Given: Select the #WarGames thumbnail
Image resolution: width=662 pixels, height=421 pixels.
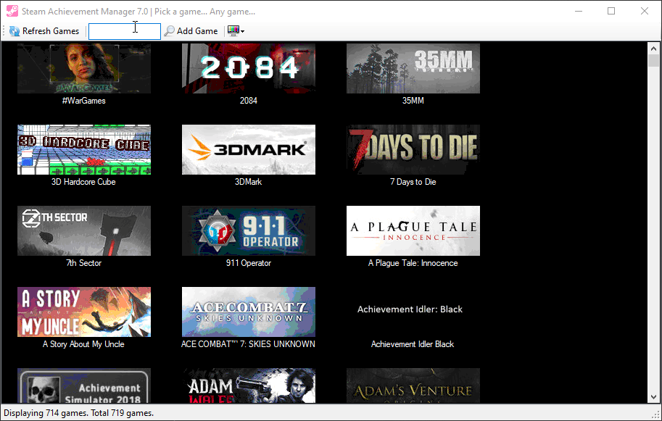Looking at the screenshot, I should (84, 68).
